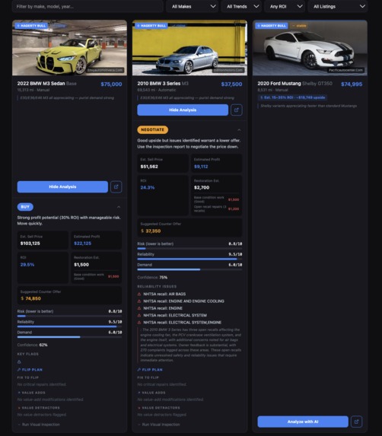Click Hide Analysis on 2010 BMW 3 Series
This screenshot has width=382, height=436.
183,110
